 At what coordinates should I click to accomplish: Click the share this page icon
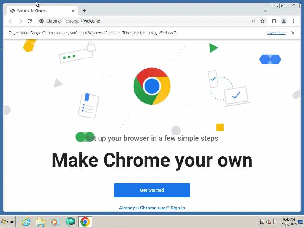(x=253, y=21)
